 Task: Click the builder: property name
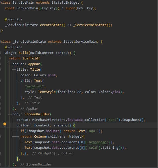24,125
